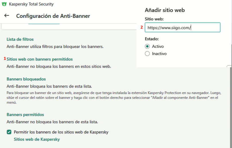Click the Sitio web: label
Screen dimensions: 232x148
click(x=154, y=19)
